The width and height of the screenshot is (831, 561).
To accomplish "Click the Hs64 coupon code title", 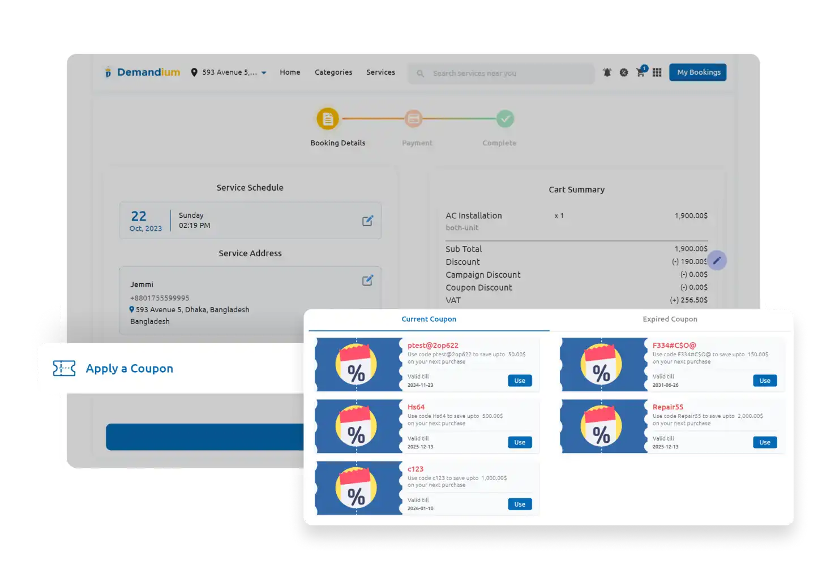I will 416,407.
